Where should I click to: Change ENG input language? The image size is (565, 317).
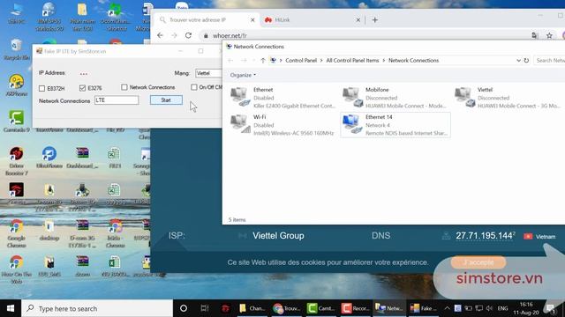click(x=502, y=308)
